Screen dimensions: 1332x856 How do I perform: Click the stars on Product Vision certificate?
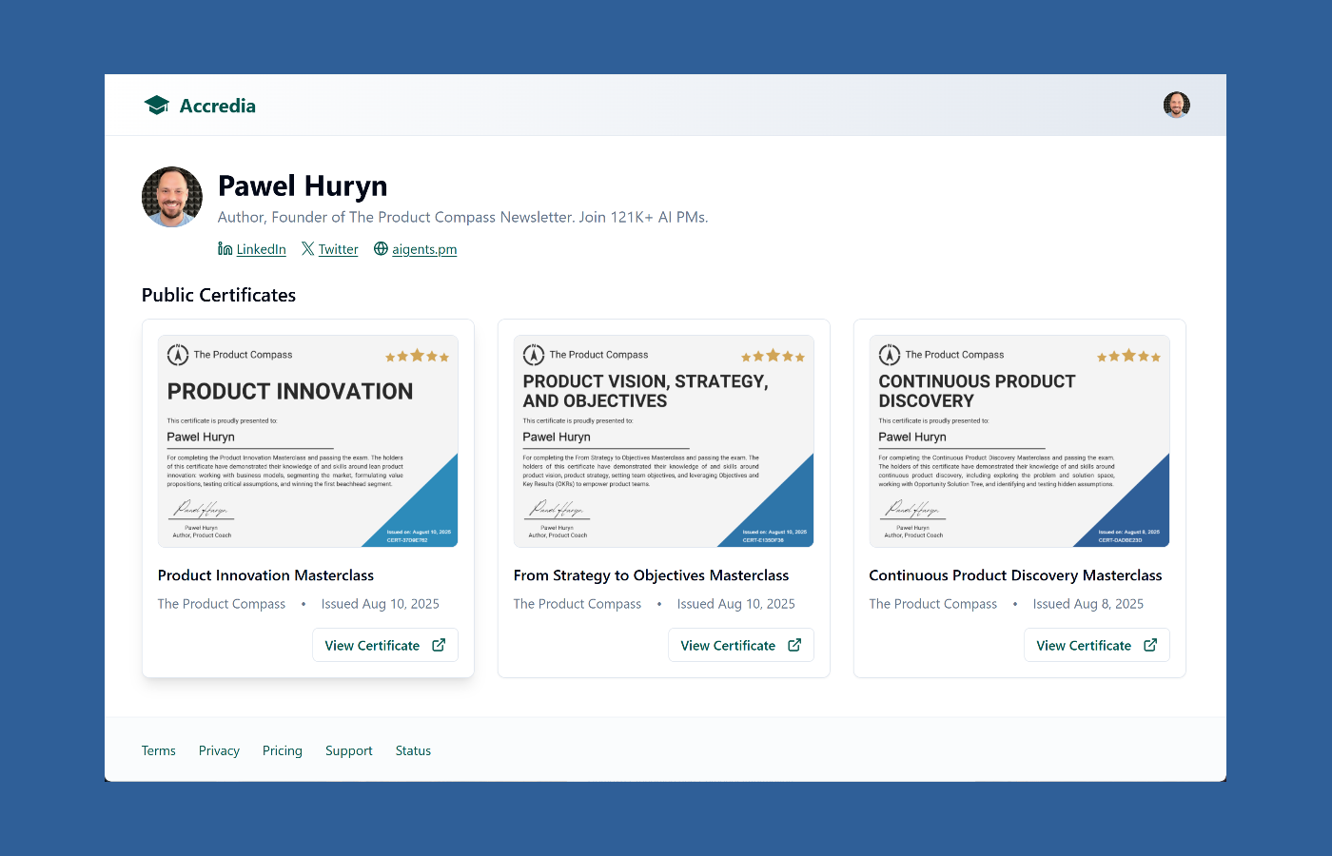(773, 356)
